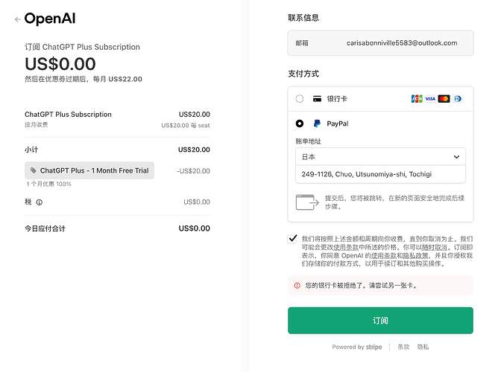
Task: Click the billing address input field
Action: 380,174
